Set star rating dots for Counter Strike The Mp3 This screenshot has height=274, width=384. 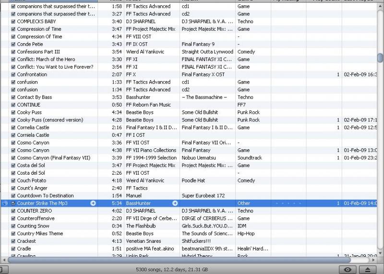point(288,203)
